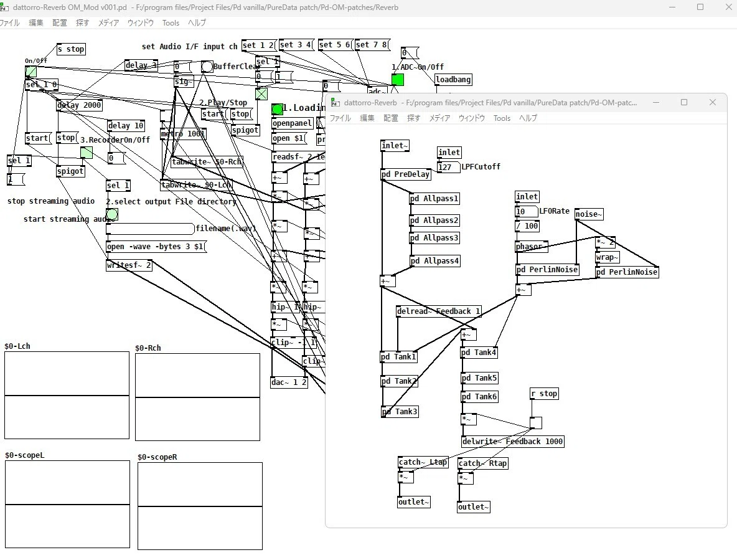Toggle the box under r stop

coord(536,423)
